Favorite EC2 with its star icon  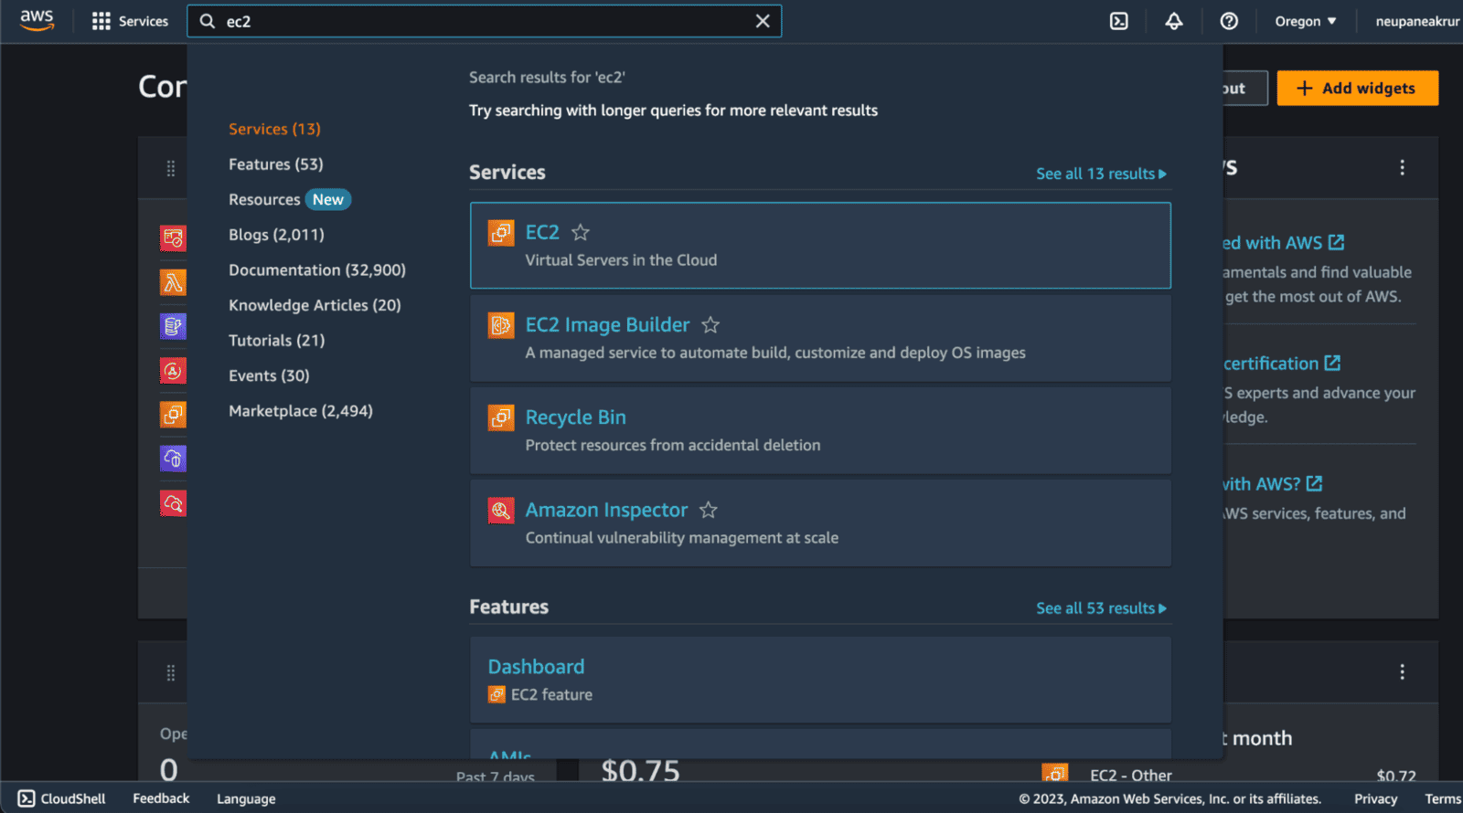point(581,233)
